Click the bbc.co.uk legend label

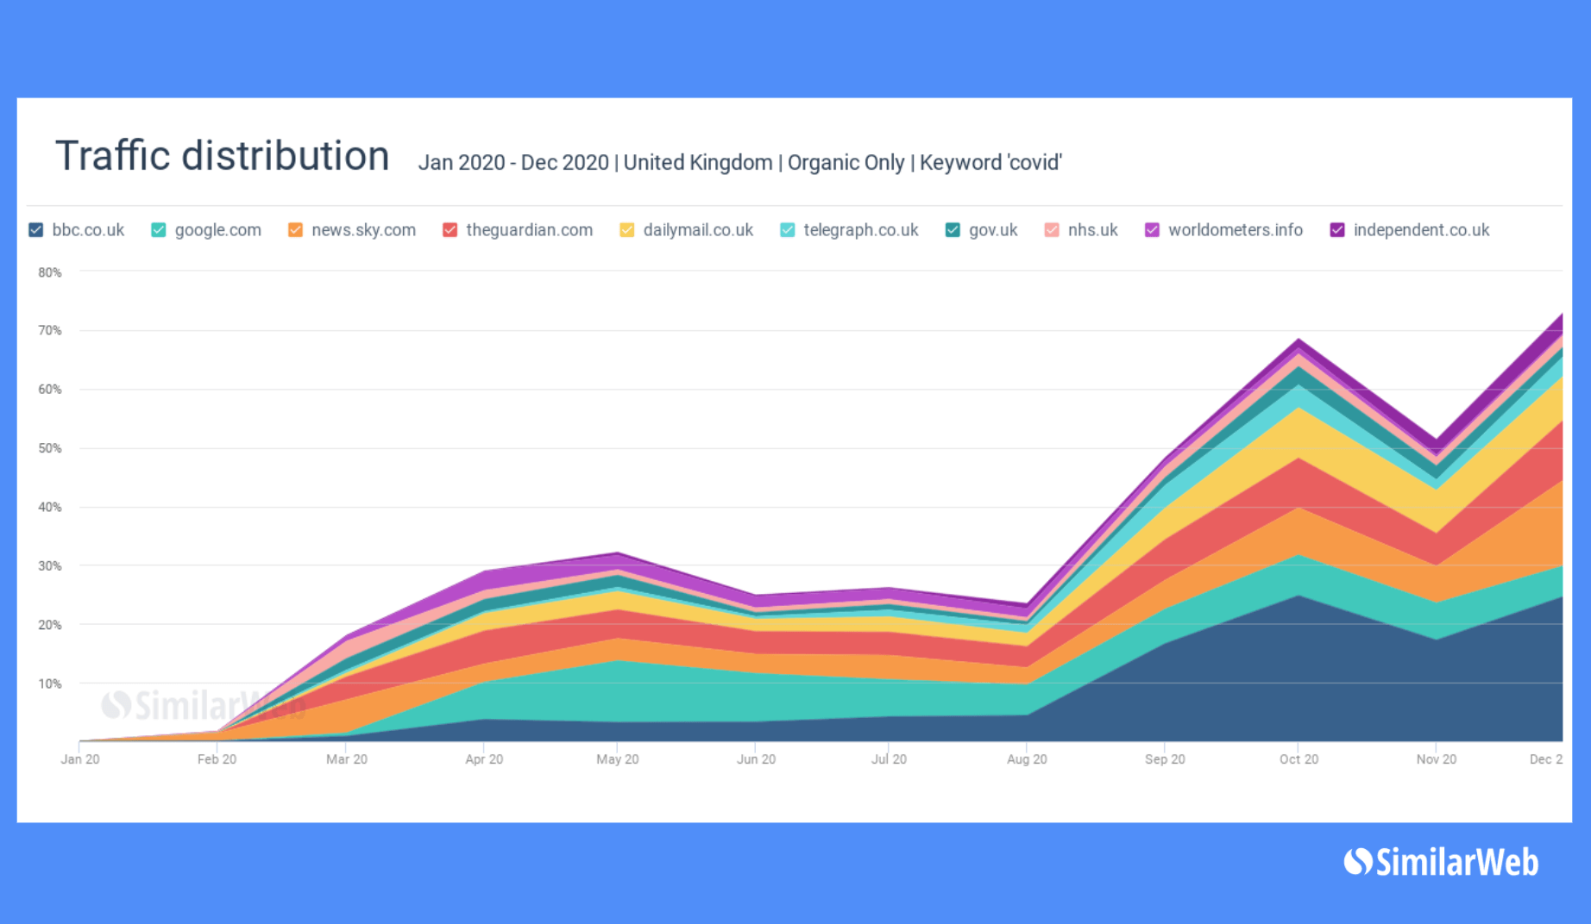pyautogui.click(x=88, y=230)
